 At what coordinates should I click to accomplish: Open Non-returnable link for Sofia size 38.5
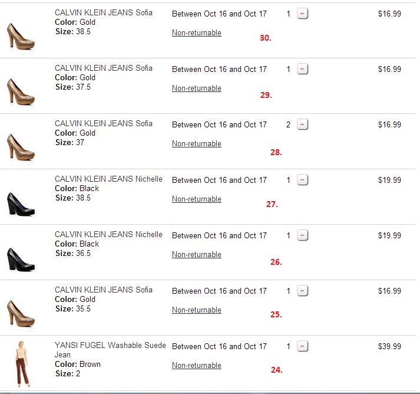click(x=197, y=33)
